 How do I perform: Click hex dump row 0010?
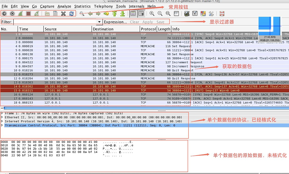67,145
